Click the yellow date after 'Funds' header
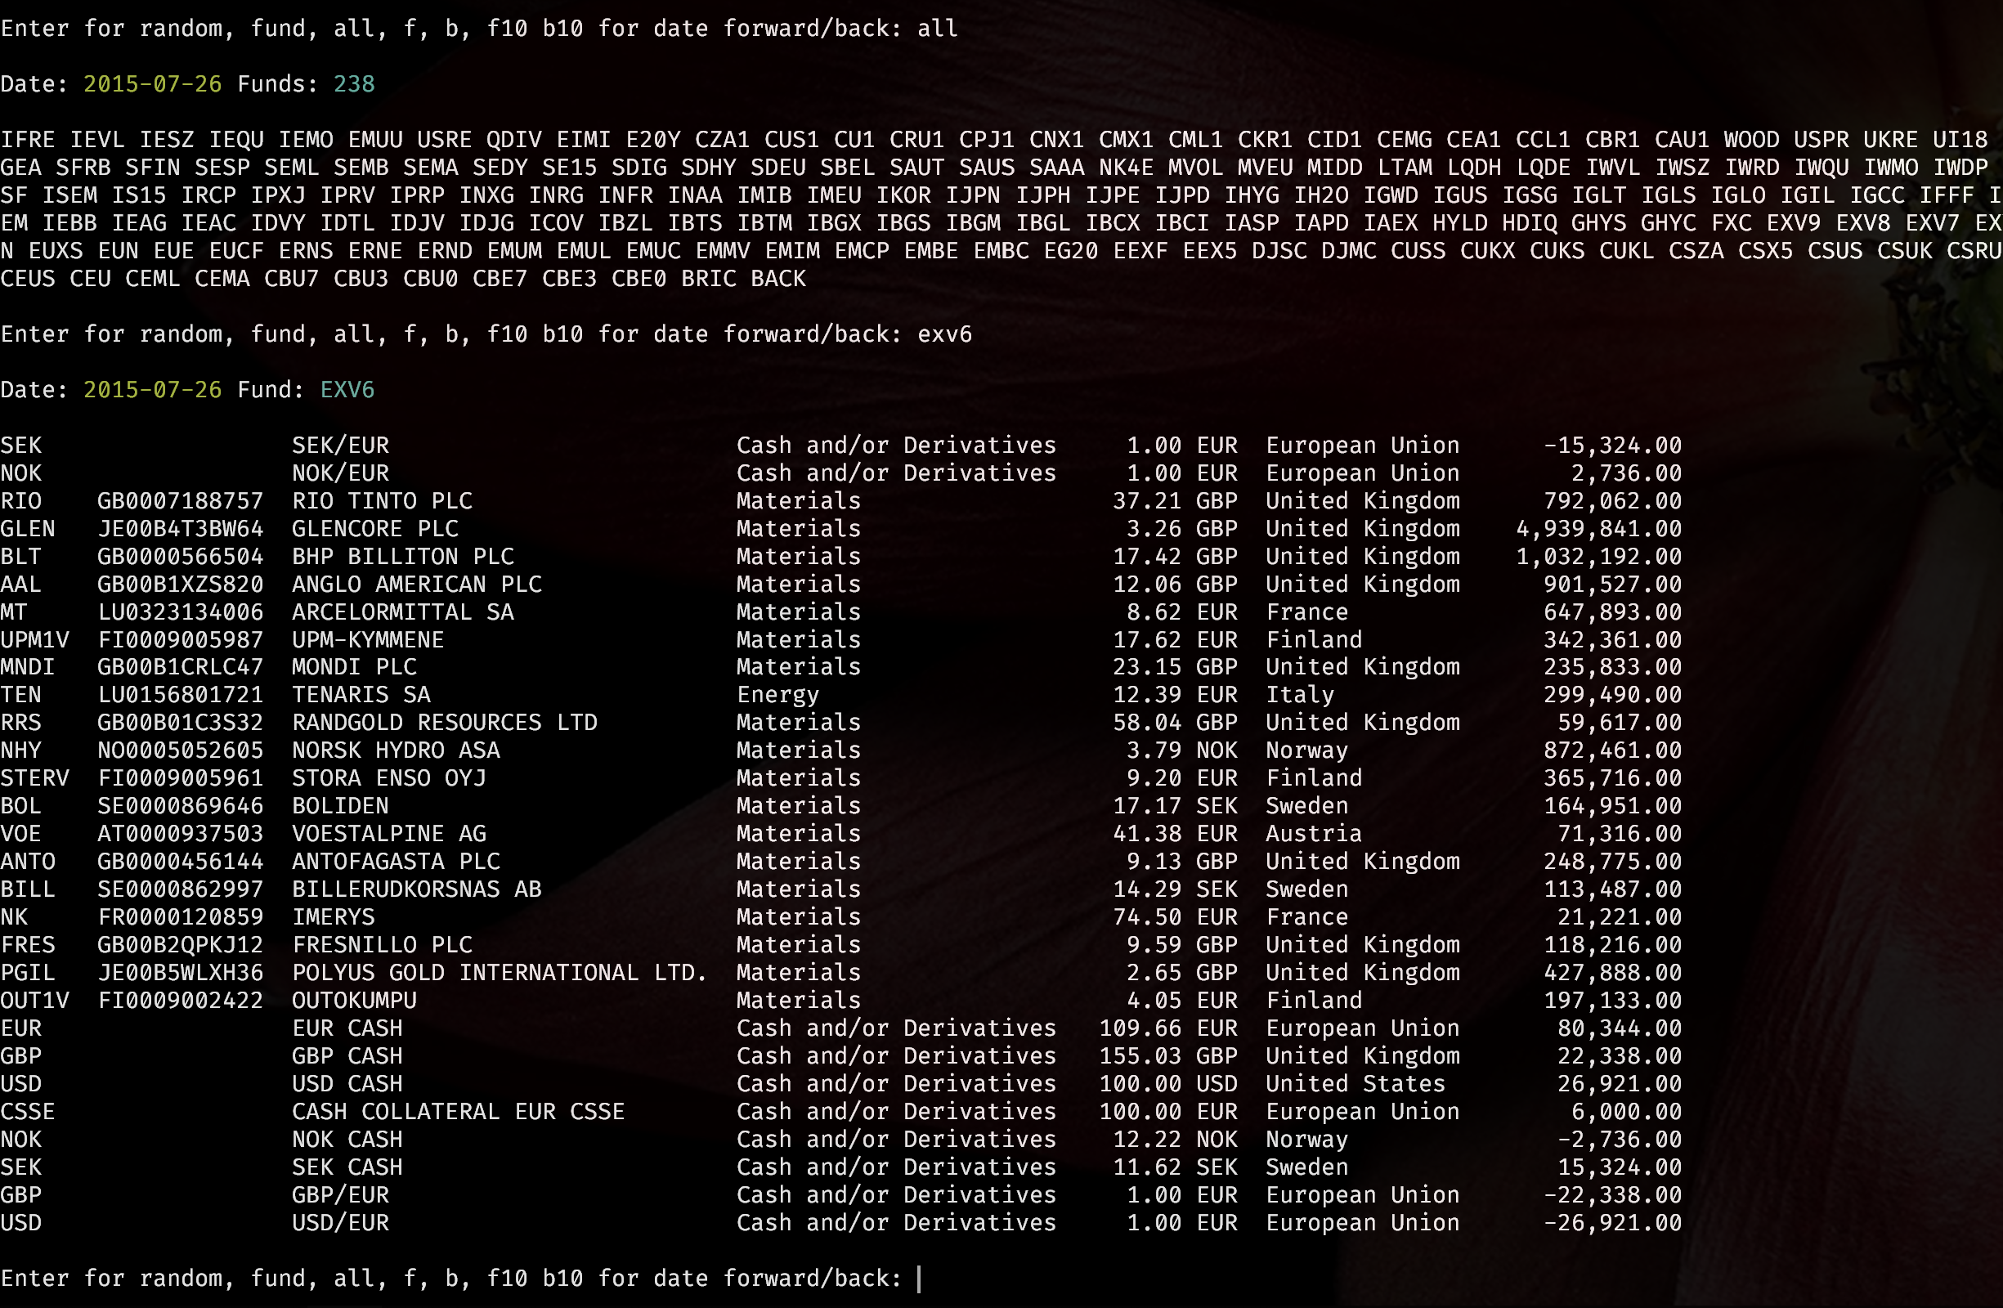This screenshot has height=1308, width=2003. tap(152, 84)
